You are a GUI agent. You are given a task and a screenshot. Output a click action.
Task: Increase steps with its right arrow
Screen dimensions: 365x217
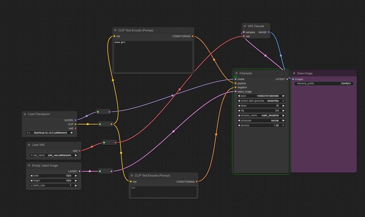pyautogui.click(x=283, y=106)
